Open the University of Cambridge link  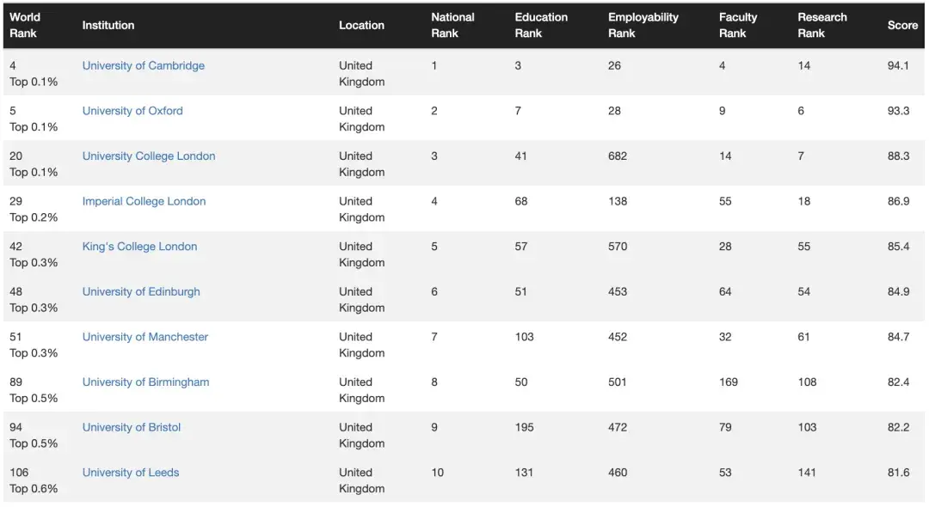[144, 66]
